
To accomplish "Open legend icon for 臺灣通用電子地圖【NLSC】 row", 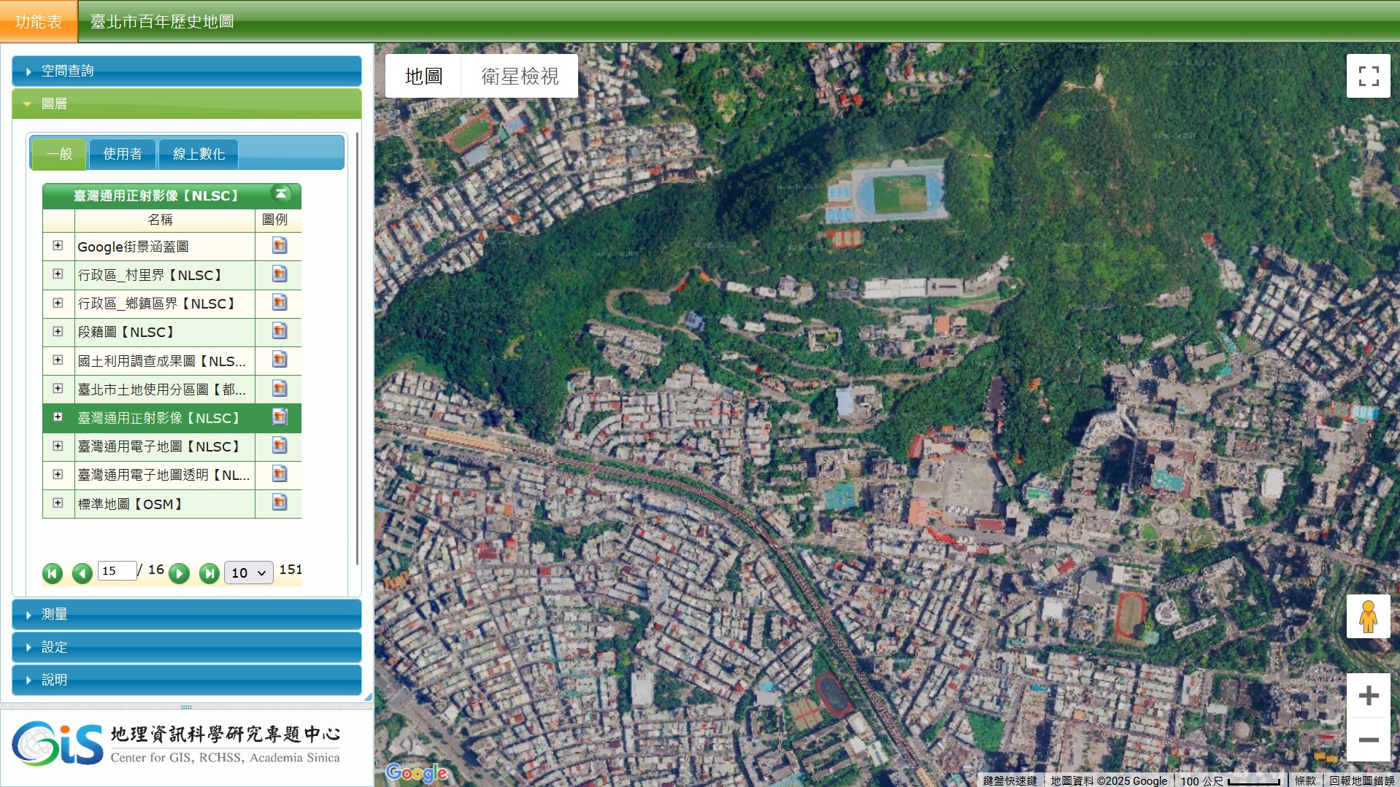I will point(279,446).
